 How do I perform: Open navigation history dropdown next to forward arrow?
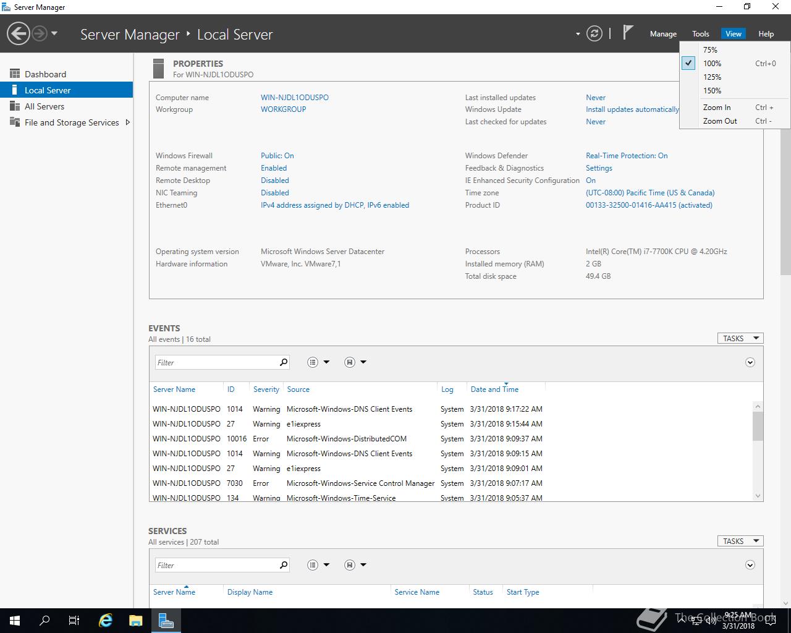[x=54, y=33]
